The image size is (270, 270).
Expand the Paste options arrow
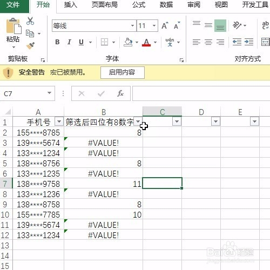pyautogui.click(x=13, y=48)
